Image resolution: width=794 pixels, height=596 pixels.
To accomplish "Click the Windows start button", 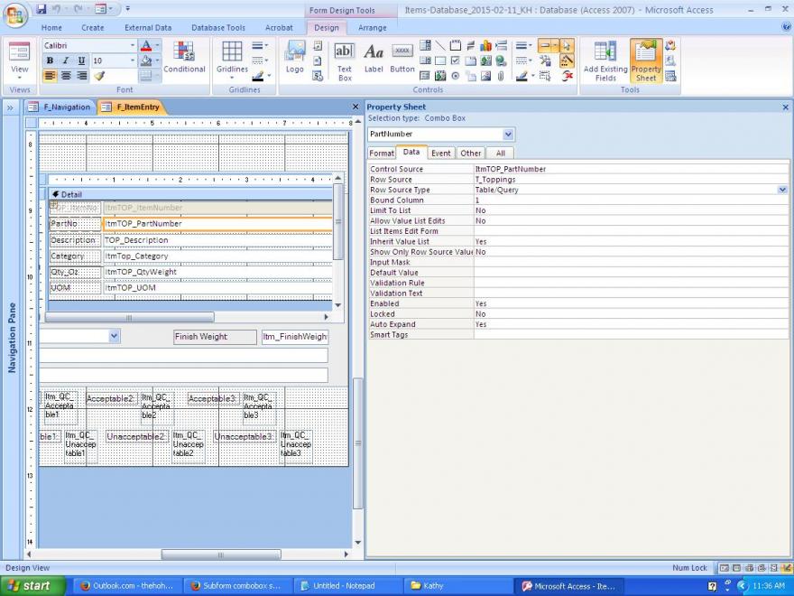I will (x=32, y=586).
